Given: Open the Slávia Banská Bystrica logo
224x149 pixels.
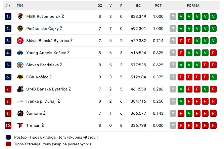Looking at the screenshot, I should 20,41.
